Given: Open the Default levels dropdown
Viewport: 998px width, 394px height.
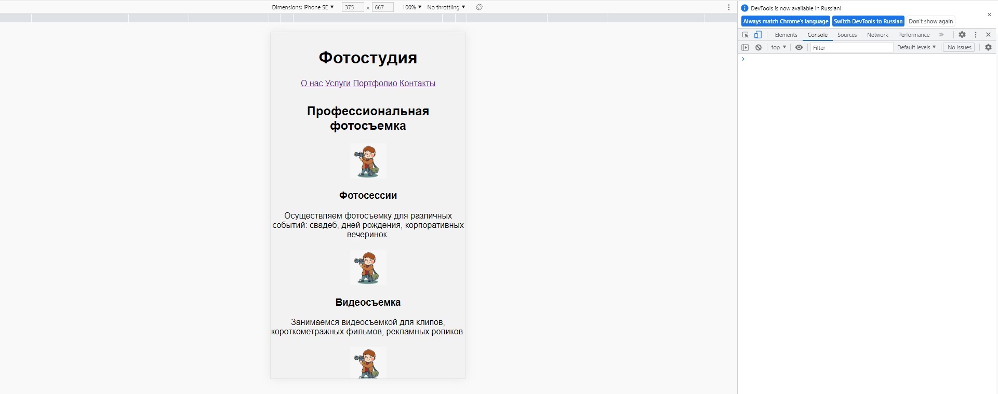Looking at the screenshot, I should (x=916, y=47).
